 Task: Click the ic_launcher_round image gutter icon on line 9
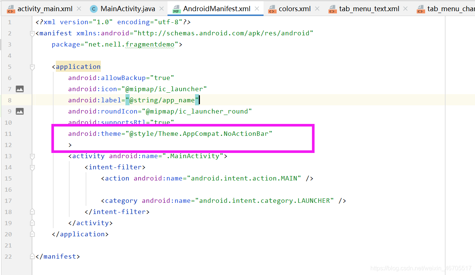click(x=20, y=111)
